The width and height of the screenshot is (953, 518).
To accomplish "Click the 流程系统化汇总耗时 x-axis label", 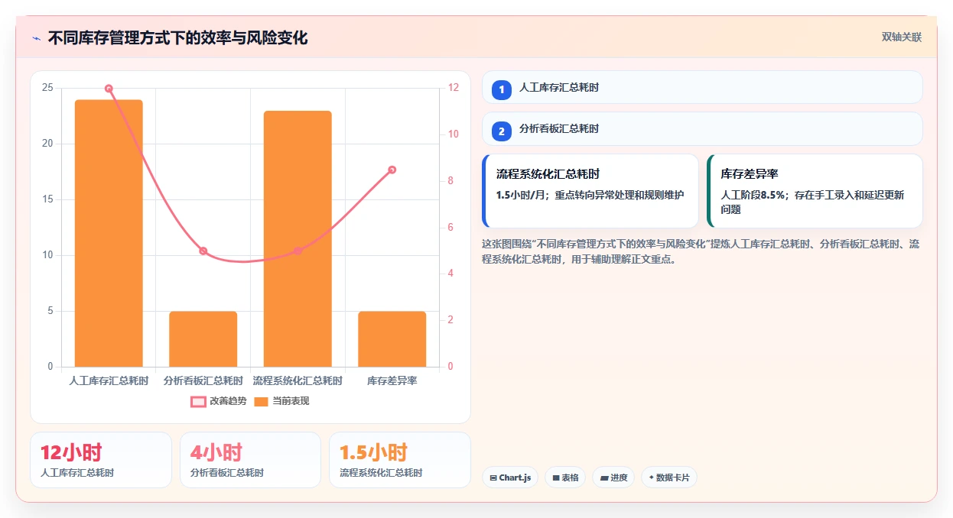I will tap(298, 380).
